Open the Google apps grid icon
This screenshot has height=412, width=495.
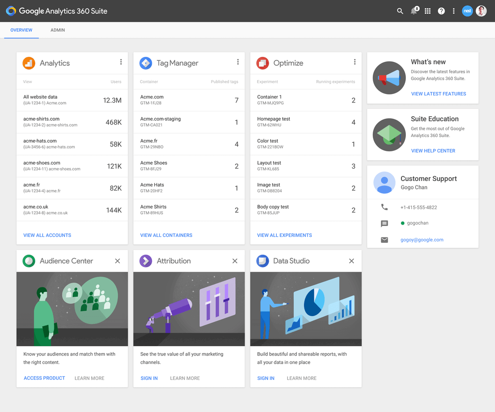point(428,10)
